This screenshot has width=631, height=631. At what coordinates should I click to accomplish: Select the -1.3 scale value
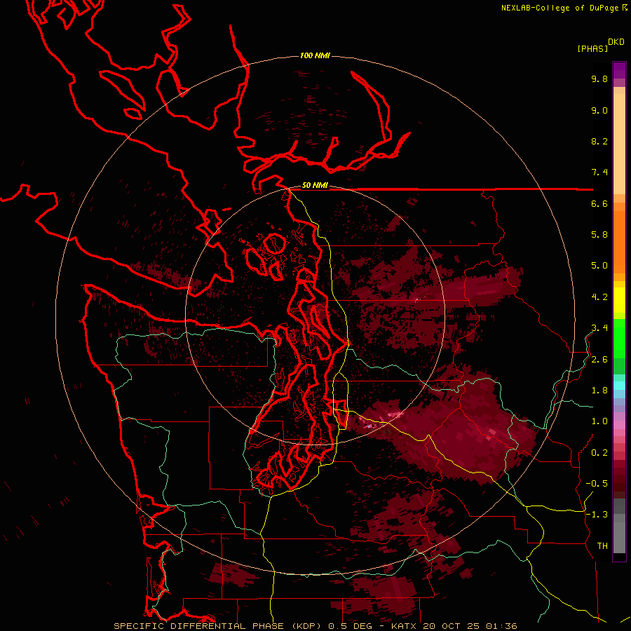tap(597, 515)
